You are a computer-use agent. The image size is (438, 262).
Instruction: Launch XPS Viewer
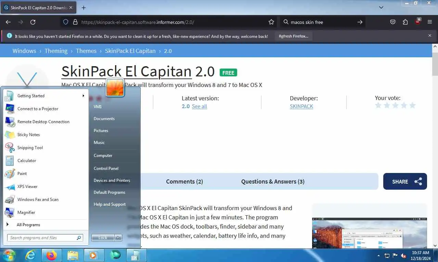point(45,187)
